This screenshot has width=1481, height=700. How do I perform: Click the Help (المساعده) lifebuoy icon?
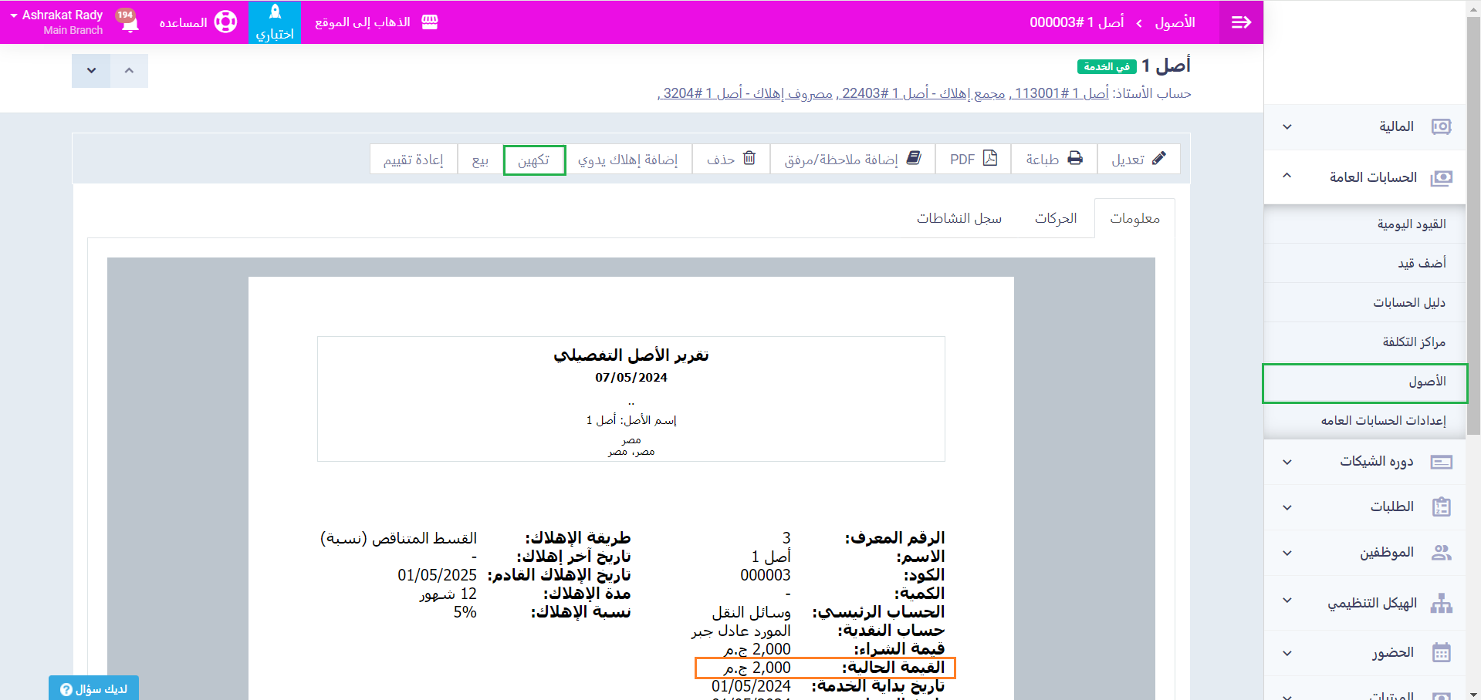coord(225,22)
